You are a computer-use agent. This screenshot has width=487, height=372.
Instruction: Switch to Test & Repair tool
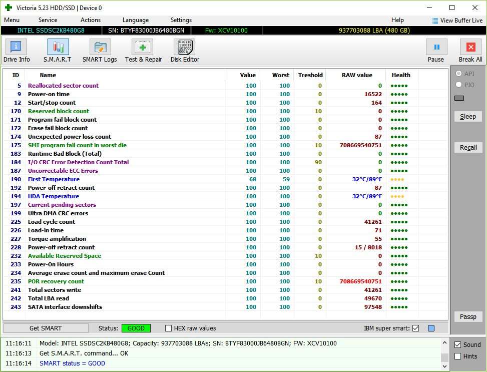(143, 51)
